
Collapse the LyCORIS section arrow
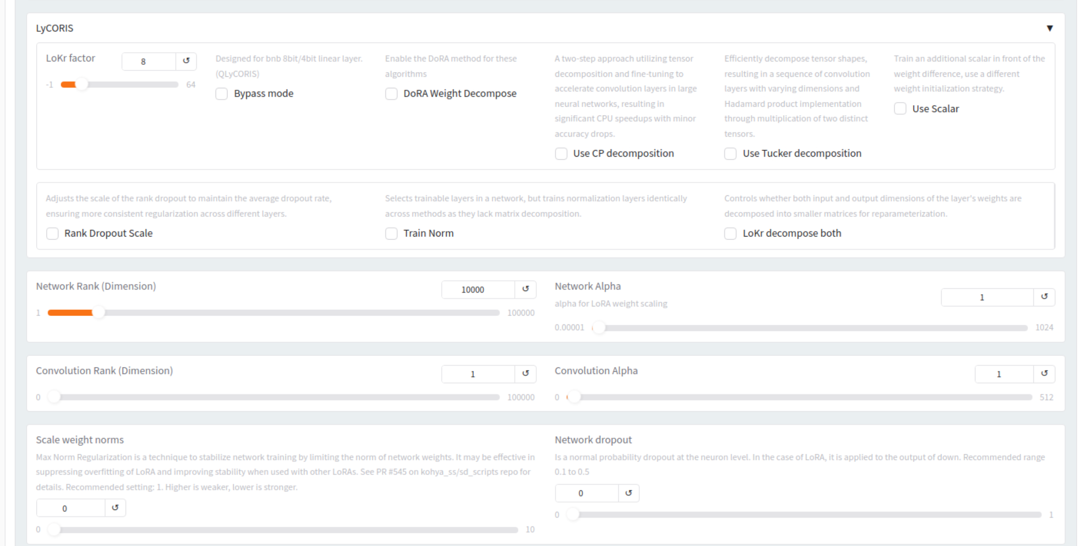pyautogui.click(x=1049, y=29)
